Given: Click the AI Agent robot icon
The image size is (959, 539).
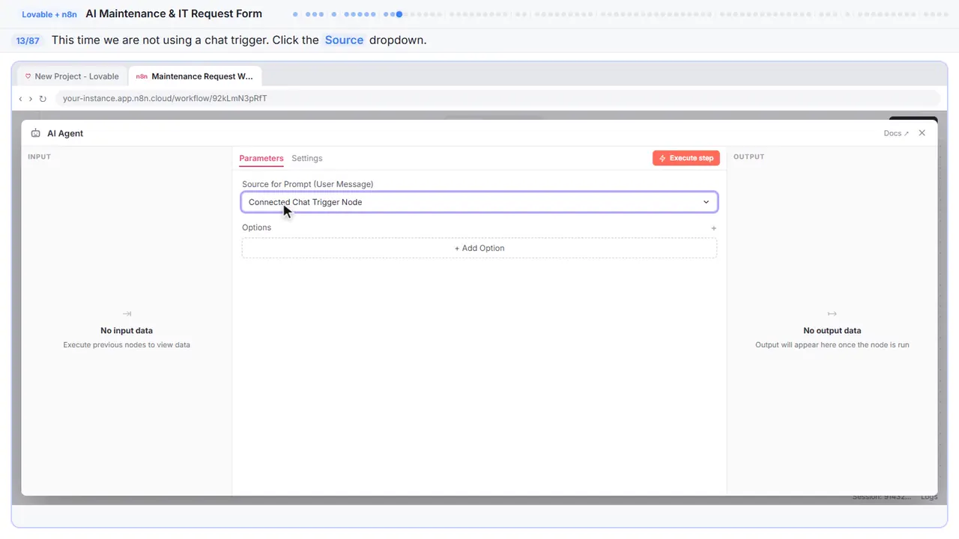Looking at the screenshot, I should pos(35,133).
